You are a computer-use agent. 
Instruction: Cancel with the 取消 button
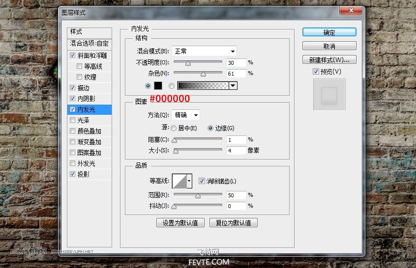tap(329, 46)
